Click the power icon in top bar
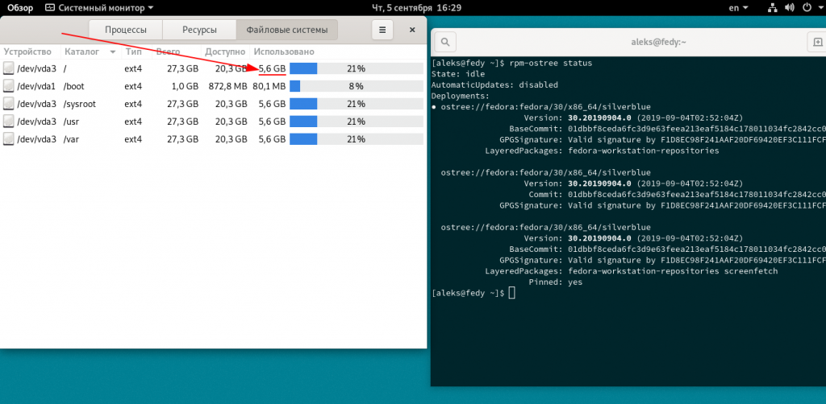Viewport: 826px width, 404px height. pos(805,8)
